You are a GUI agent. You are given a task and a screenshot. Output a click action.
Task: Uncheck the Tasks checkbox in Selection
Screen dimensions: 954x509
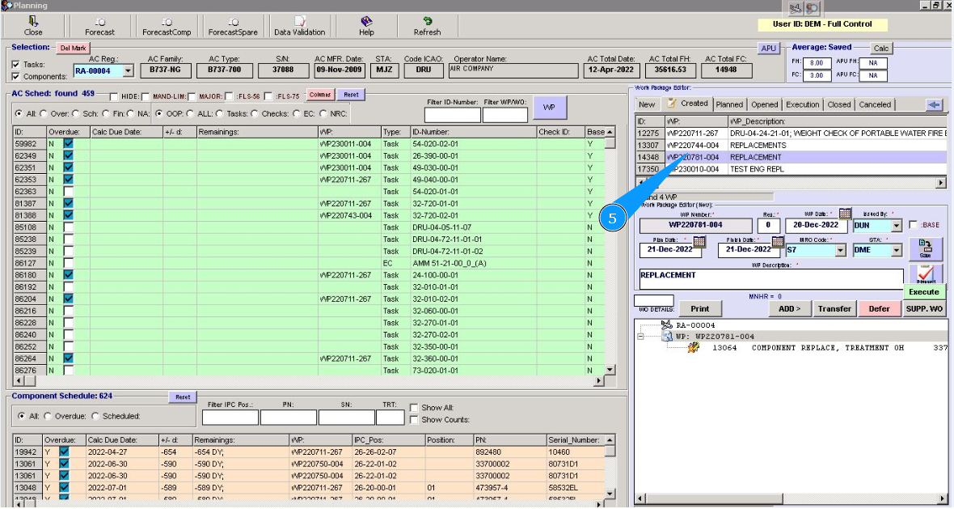tap(16, 64)
